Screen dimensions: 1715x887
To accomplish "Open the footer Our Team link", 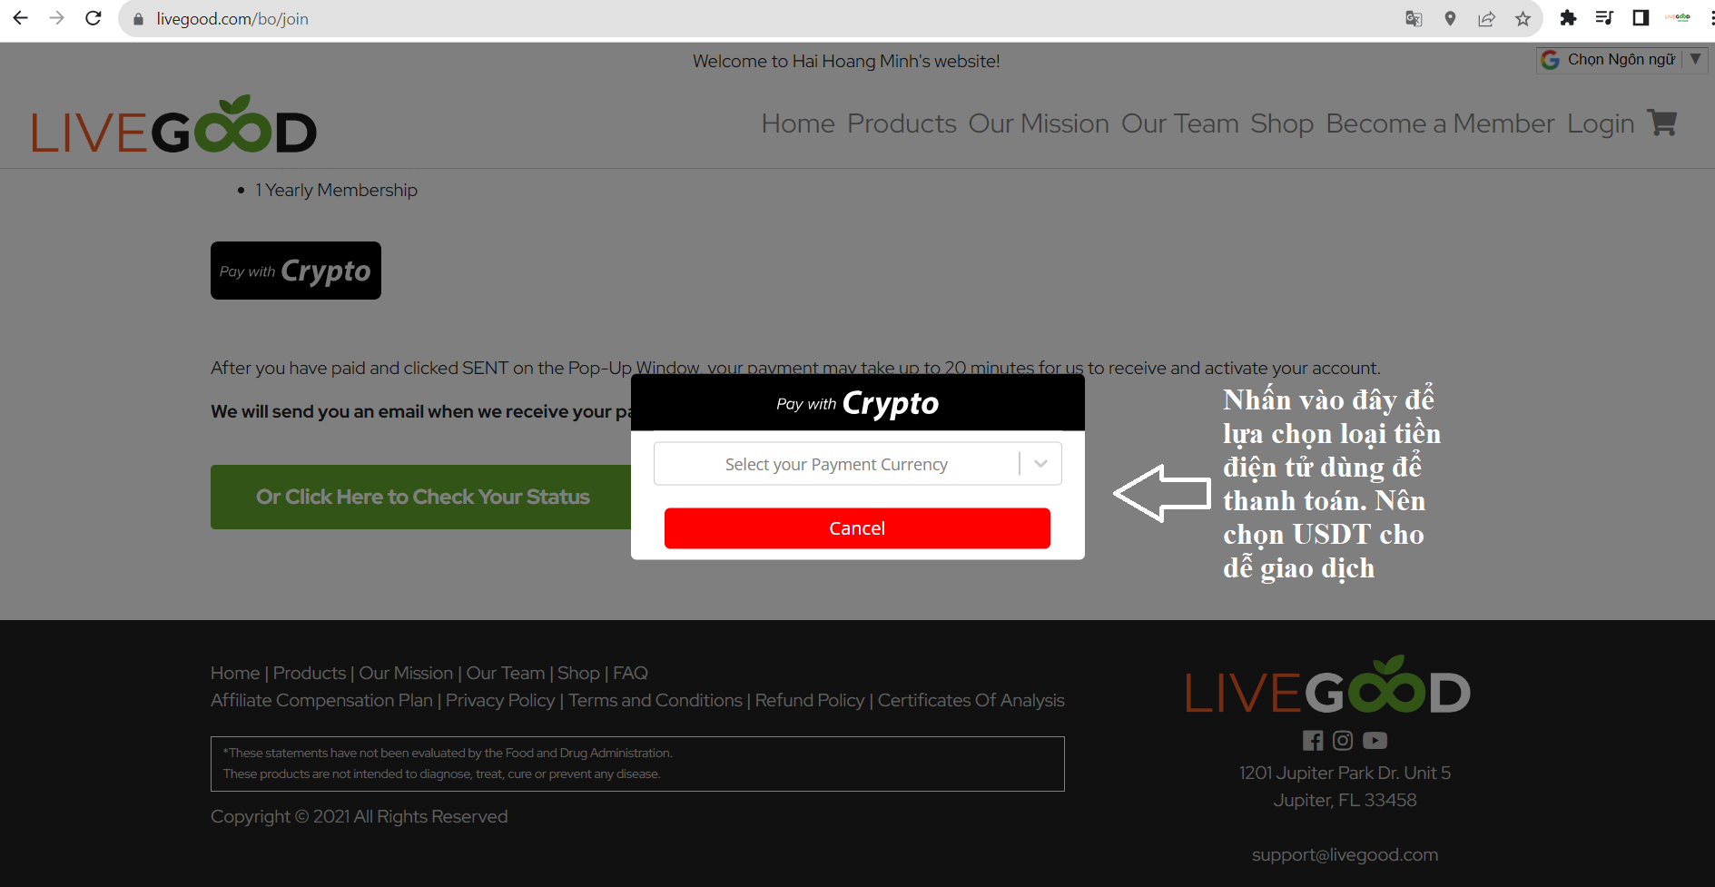I will pos(506,673).
